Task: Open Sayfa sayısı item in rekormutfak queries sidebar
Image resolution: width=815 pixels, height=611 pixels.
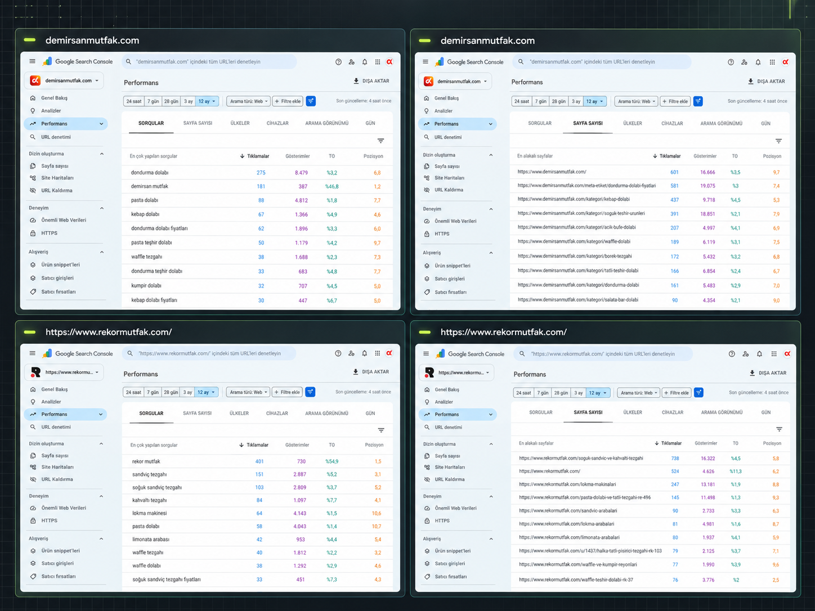Action: coord(55,456)
